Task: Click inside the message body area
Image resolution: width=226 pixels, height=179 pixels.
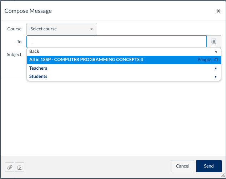Action: (x=113, y=118)
